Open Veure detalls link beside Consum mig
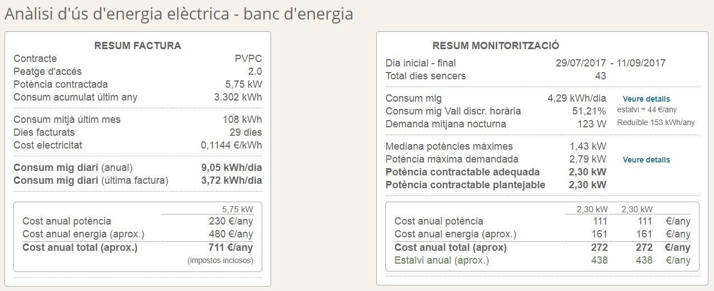This screenshot has height=291, width=714. click(x=646, y=99)
